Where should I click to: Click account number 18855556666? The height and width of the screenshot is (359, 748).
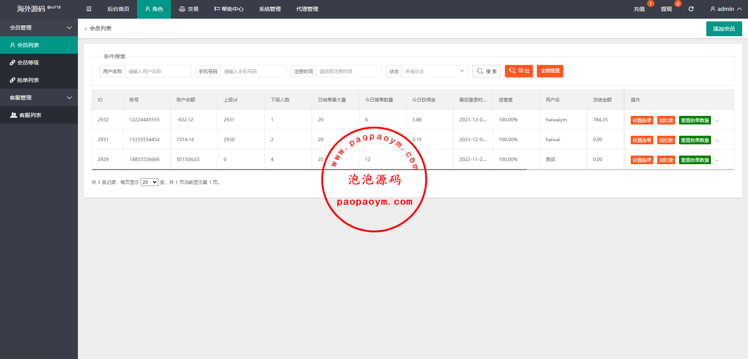point(145,159)
